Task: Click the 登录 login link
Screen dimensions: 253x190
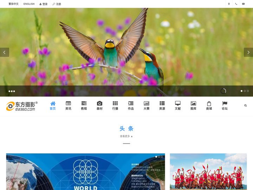Action: coord(44,4)
